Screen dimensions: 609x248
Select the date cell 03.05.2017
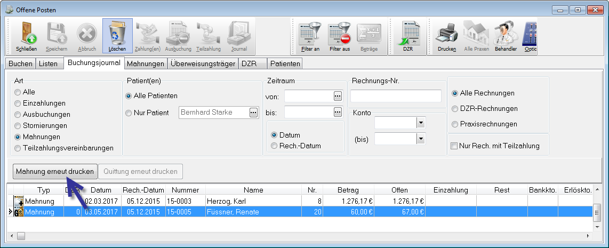pos(101,212)
